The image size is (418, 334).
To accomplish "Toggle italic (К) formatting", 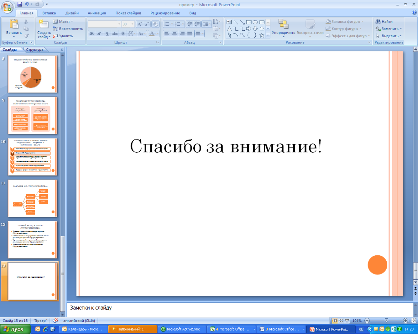I will tap(99, 34).
